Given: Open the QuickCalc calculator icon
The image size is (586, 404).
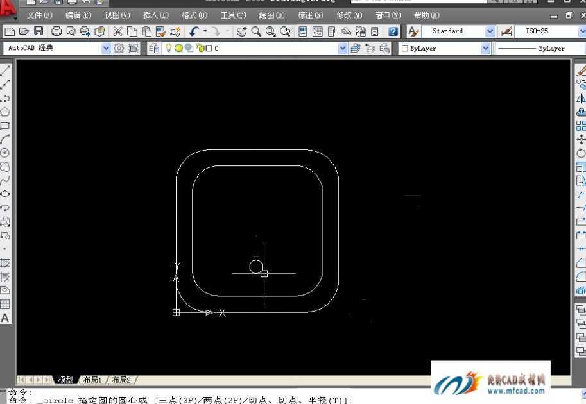Looking at the screenshot, I should coord(374,31).
